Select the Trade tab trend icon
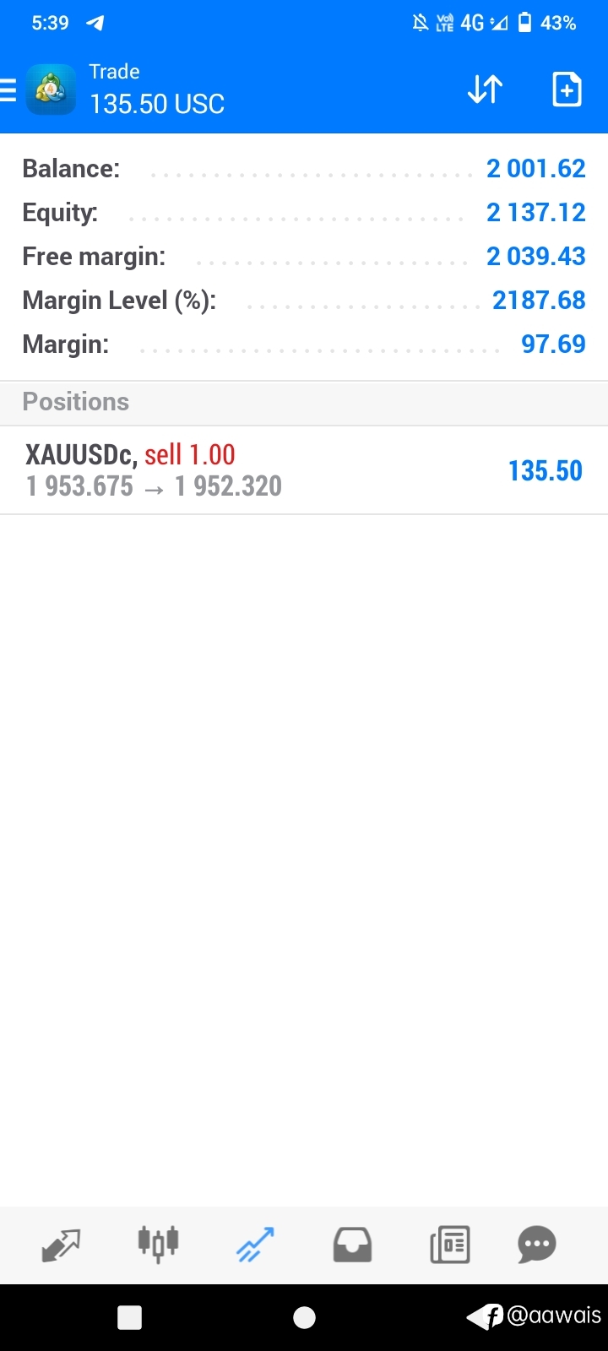The width and height of the screenshot is (608, 1351). (255, 1245)
